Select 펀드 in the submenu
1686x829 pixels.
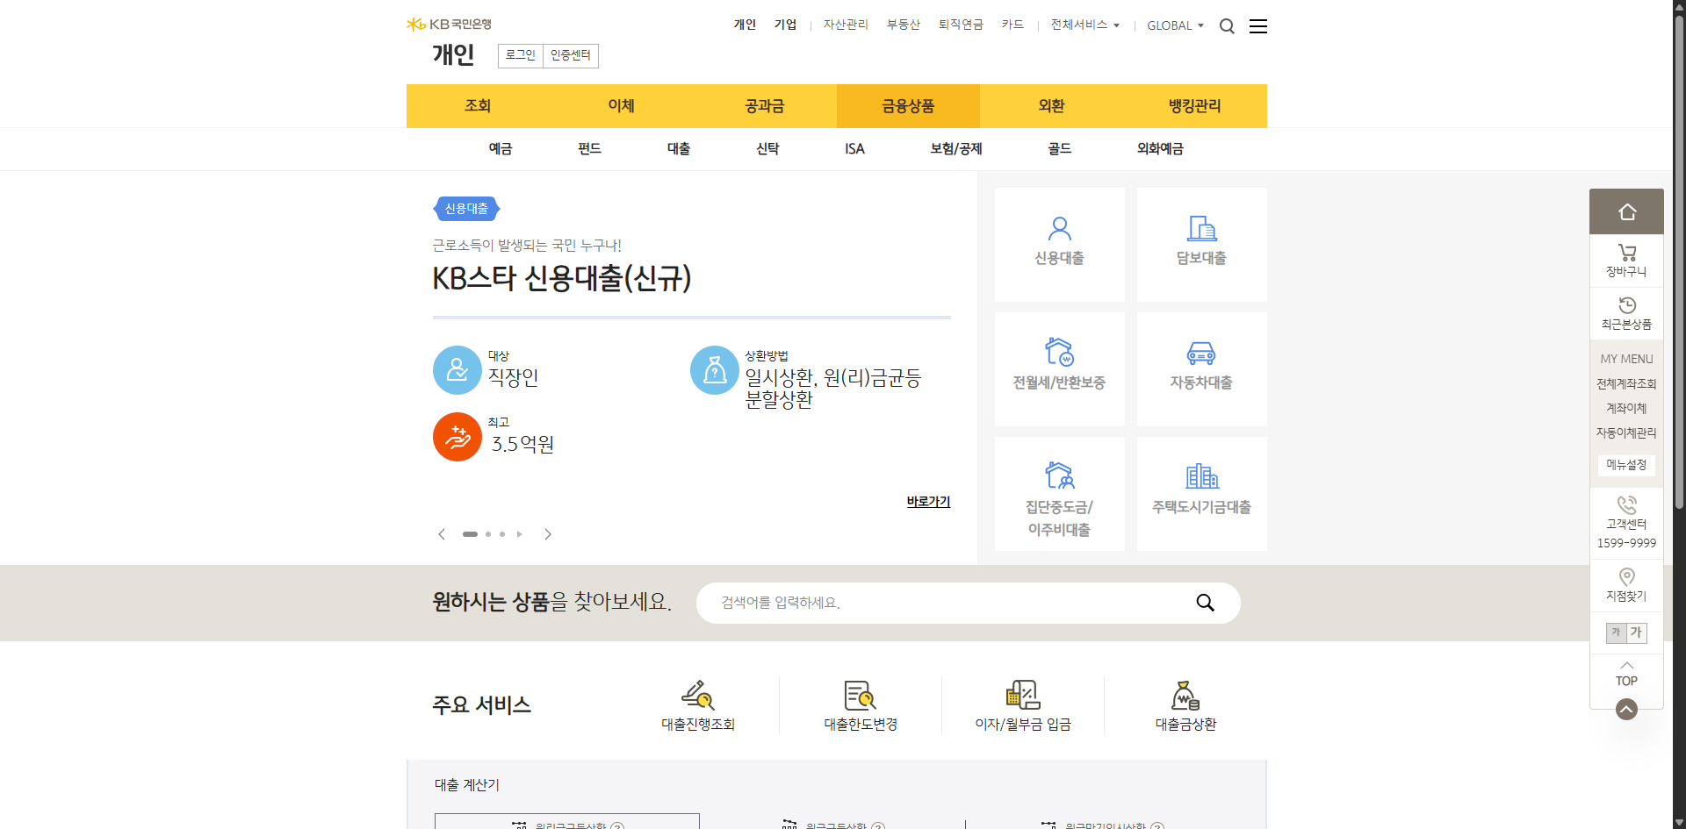pos(588,148)
